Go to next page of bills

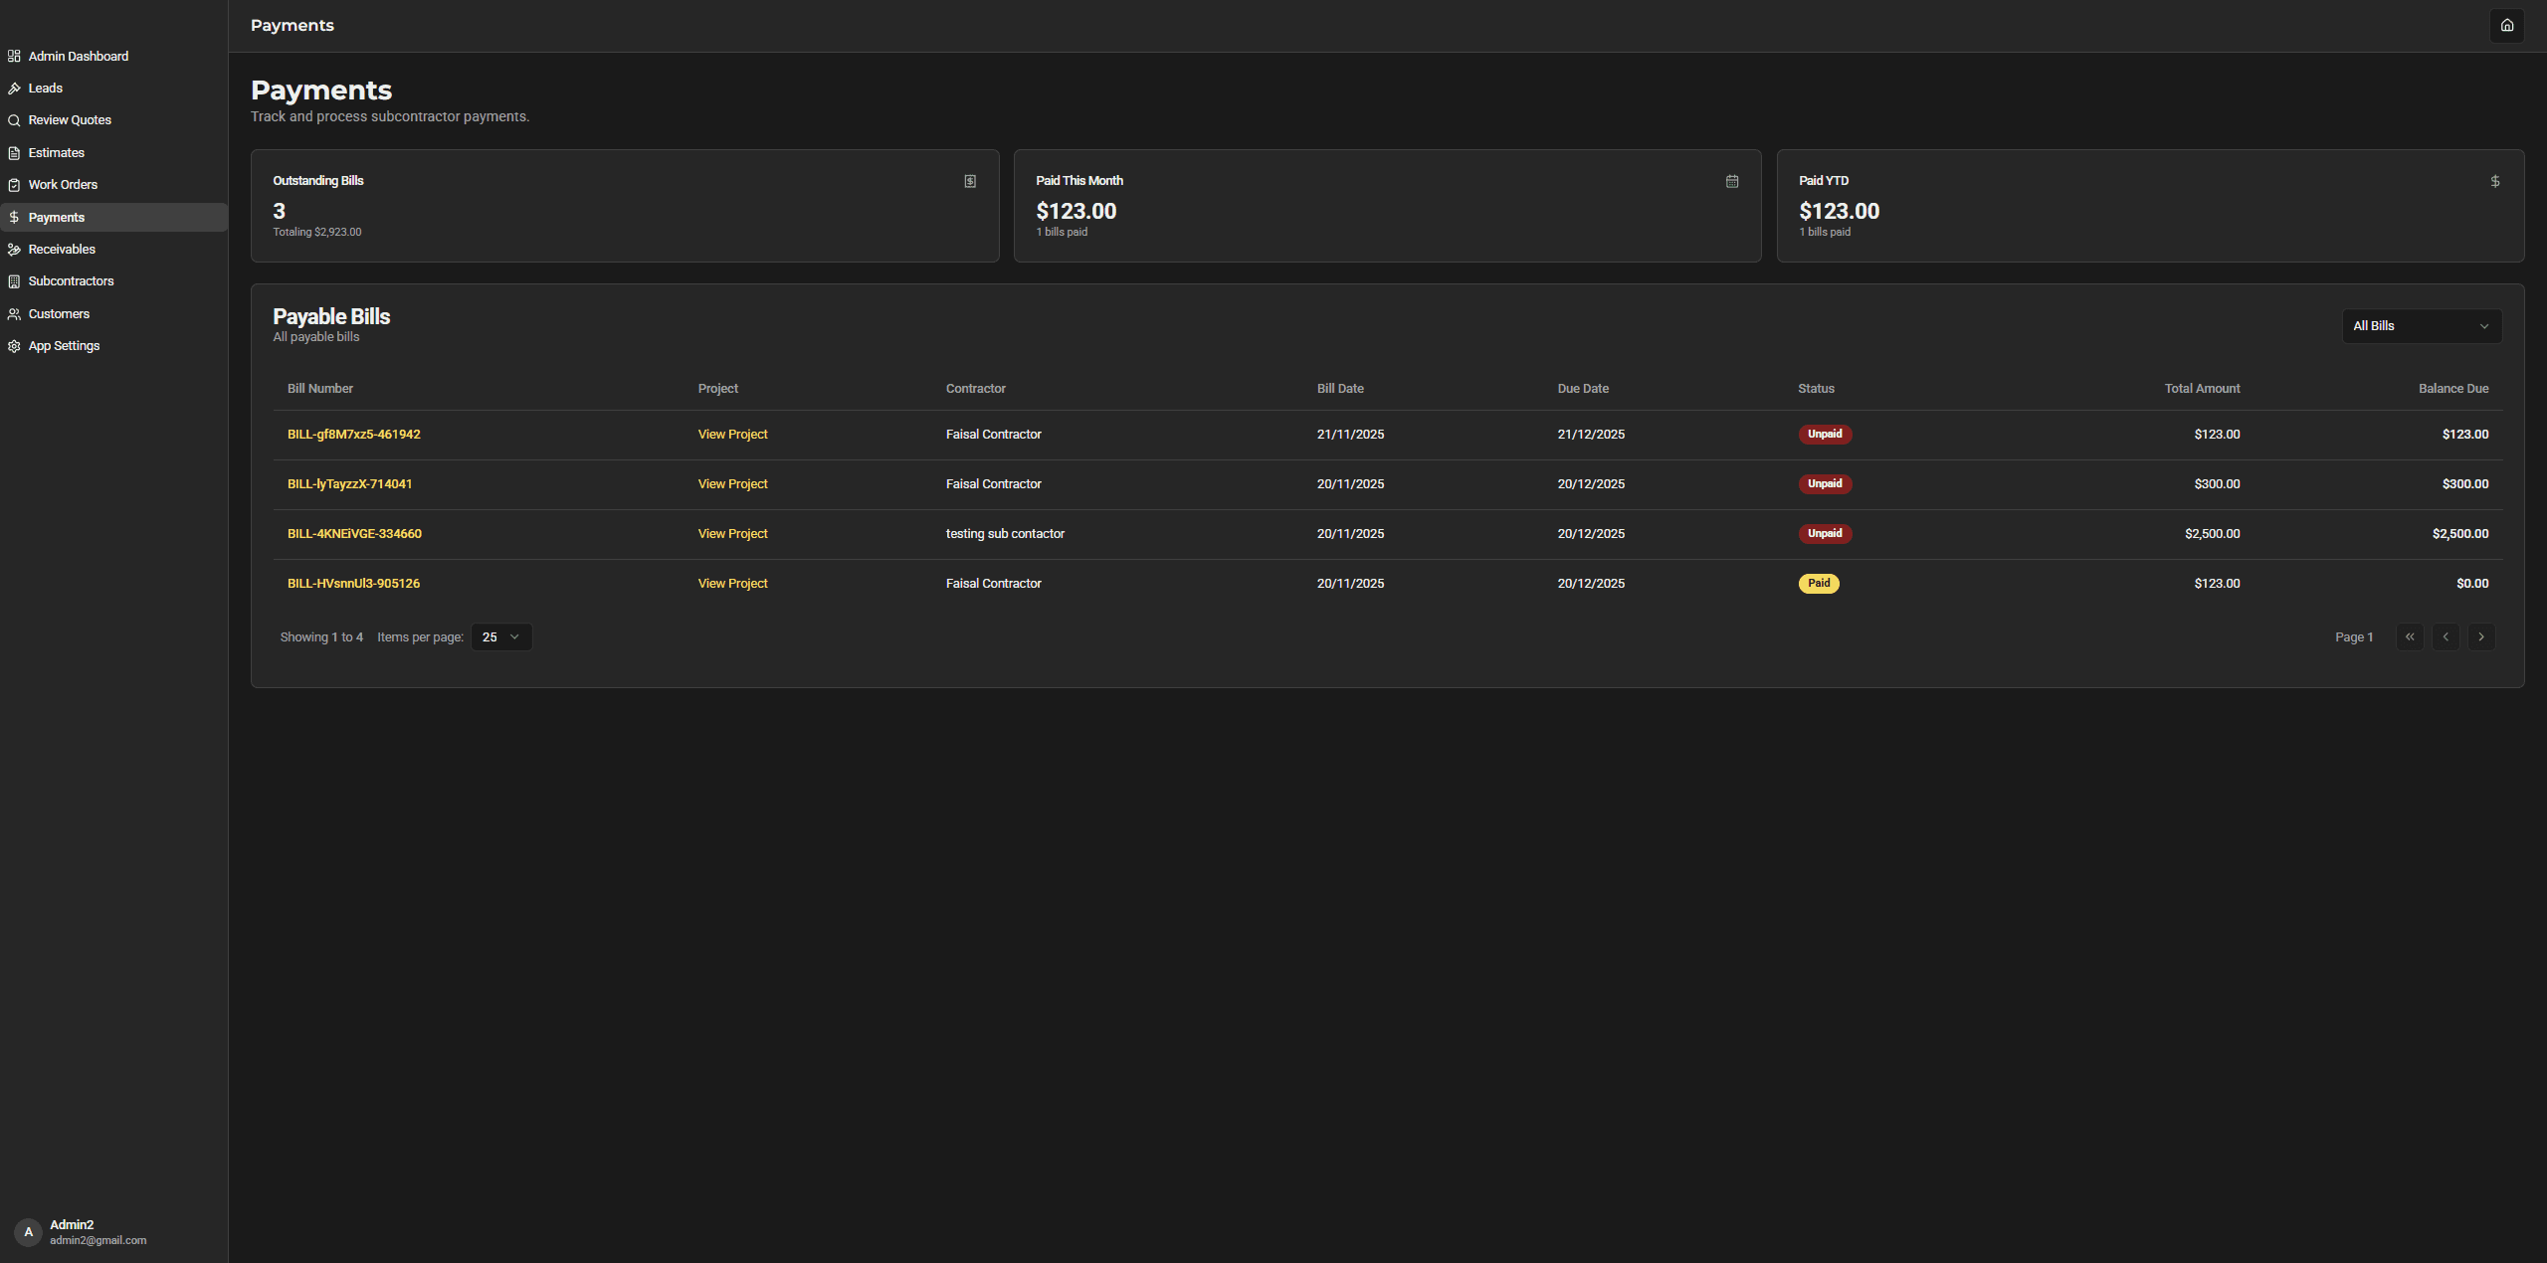2481,637
